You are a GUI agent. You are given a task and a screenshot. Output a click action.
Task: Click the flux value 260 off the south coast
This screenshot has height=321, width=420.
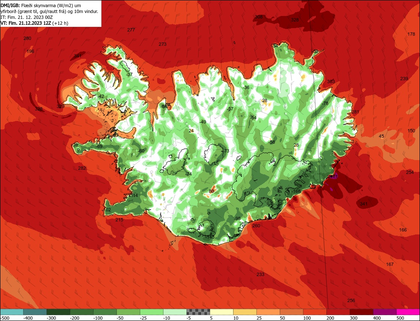click(256, 226)
